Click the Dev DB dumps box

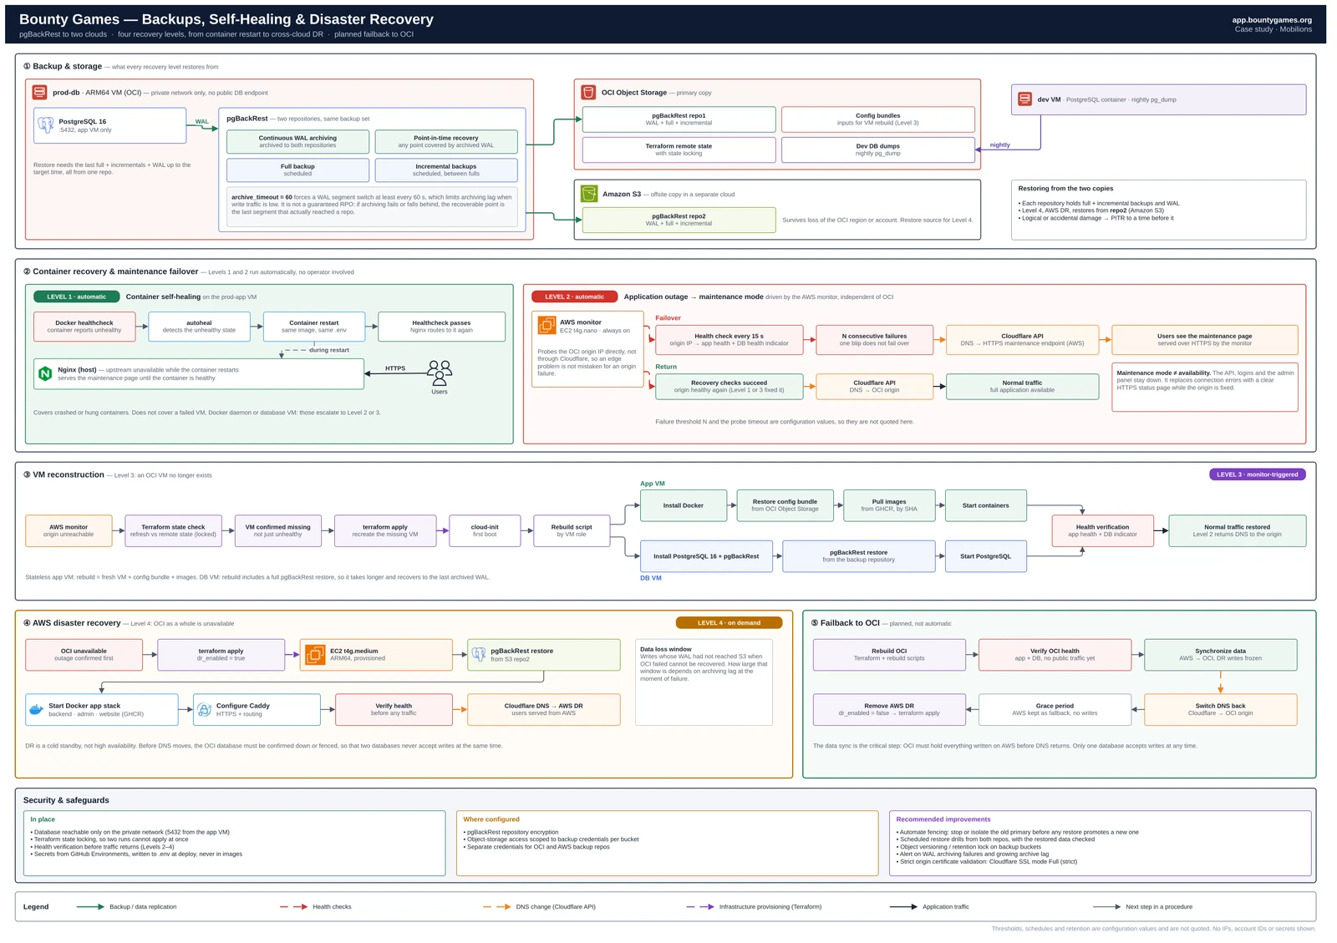(x=877, y=150)
